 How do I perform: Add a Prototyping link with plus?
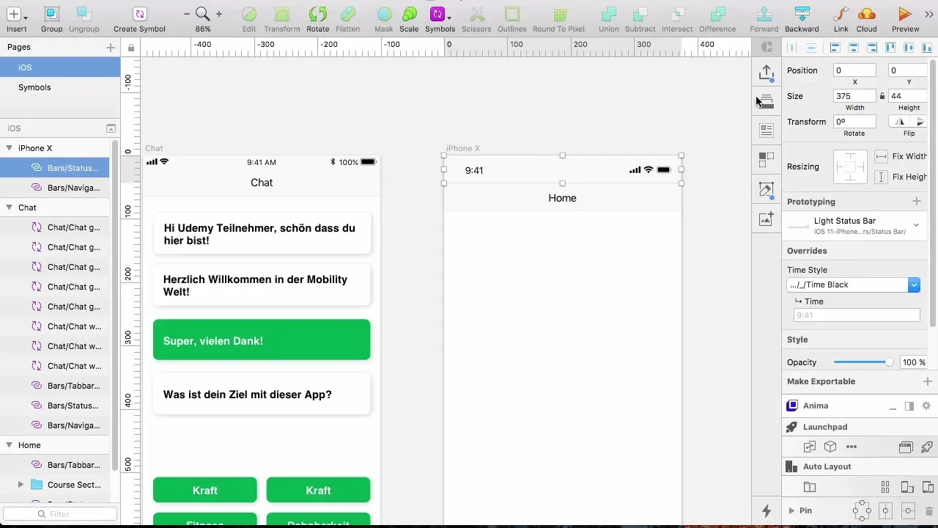coord(916,201)
